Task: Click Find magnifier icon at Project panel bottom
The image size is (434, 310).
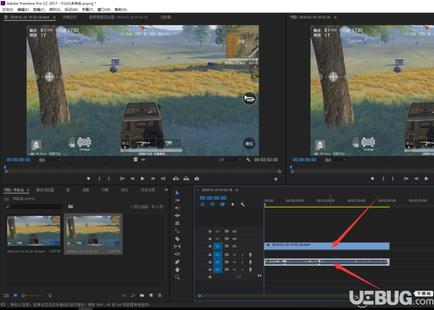Action: click(133, 295)
